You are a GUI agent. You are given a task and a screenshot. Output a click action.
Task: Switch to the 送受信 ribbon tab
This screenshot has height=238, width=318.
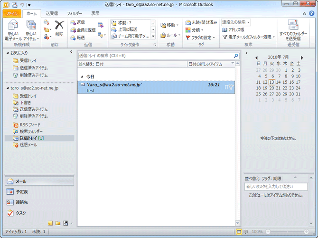51,14
